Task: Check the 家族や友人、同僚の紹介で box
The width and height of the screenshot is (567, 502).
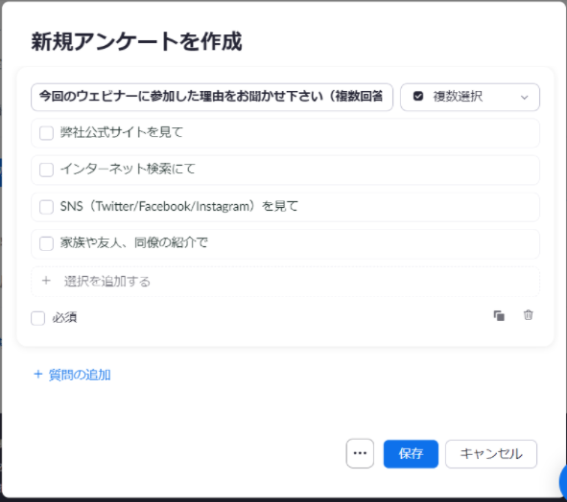Action: coord(46,243)
